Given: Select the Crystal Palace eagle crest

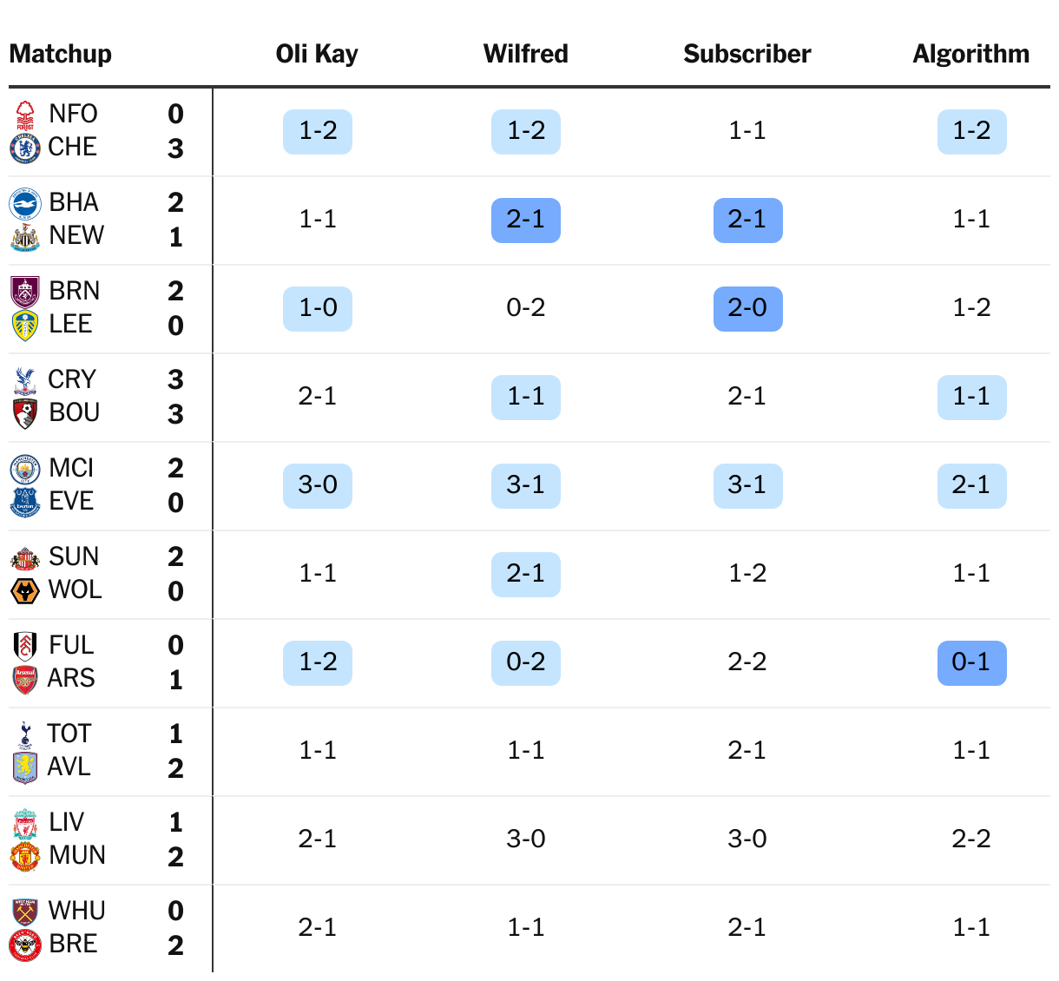Looking at the screenshot, I should [x=25, y=381].
